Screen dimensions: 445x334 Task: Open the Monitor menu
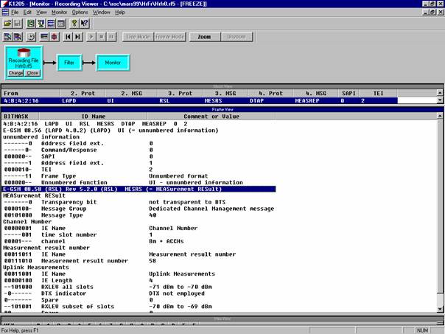point(58,13)
